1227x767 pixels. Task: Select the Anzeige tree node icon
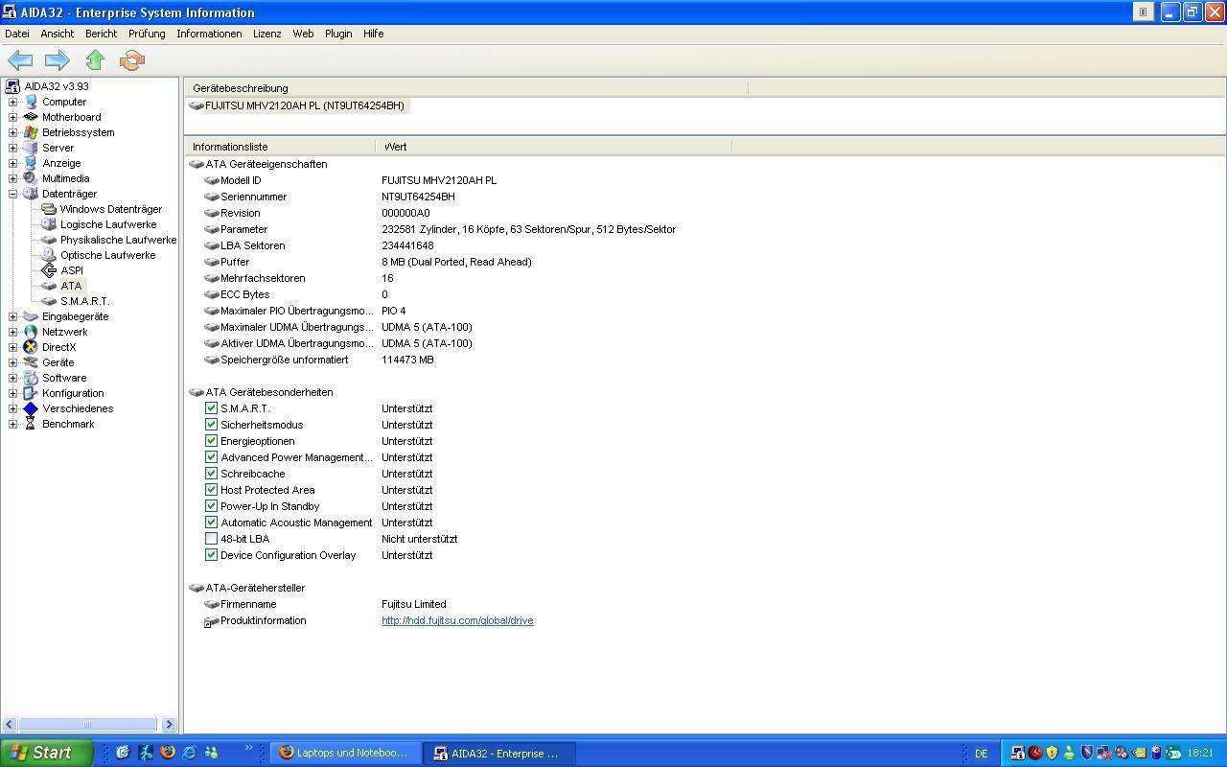[31, 163]
